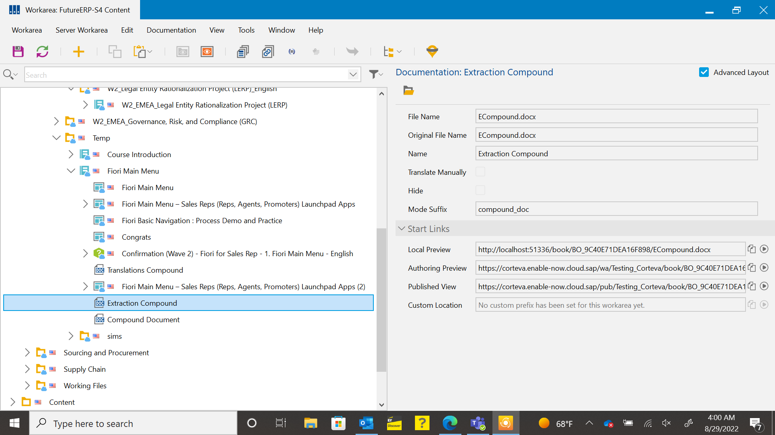Image resolution: width=775 pixels, height=435 pixels.
Task: Enable the Translate Manually checkbox
Action: (x=480, y=172)
